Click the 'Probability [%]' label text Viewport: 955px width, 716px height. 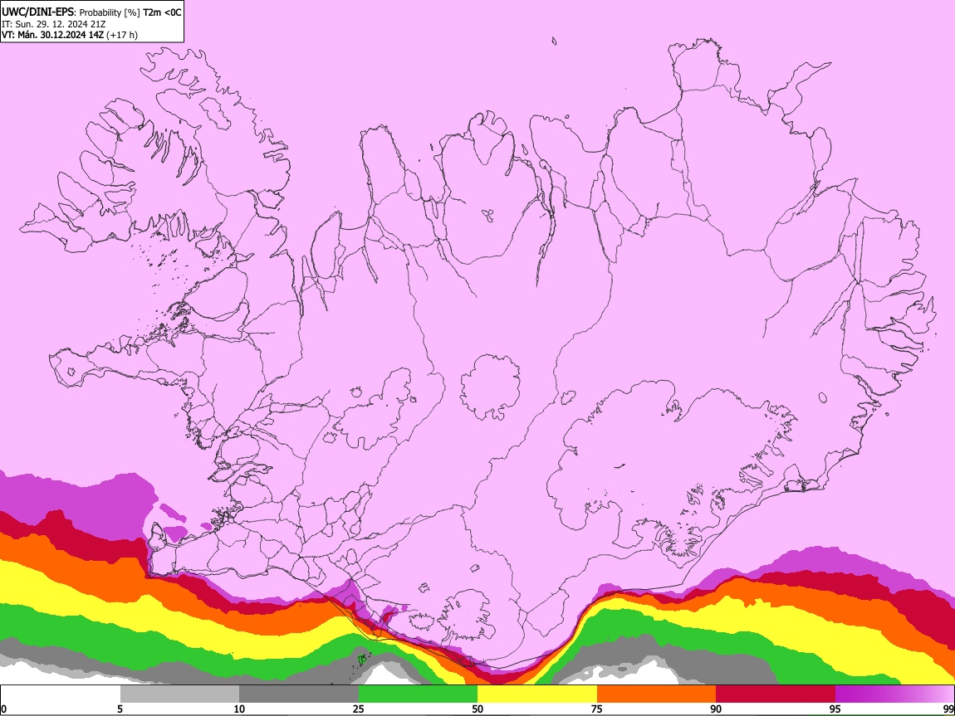pyautogui.click(x=110, y=12)
